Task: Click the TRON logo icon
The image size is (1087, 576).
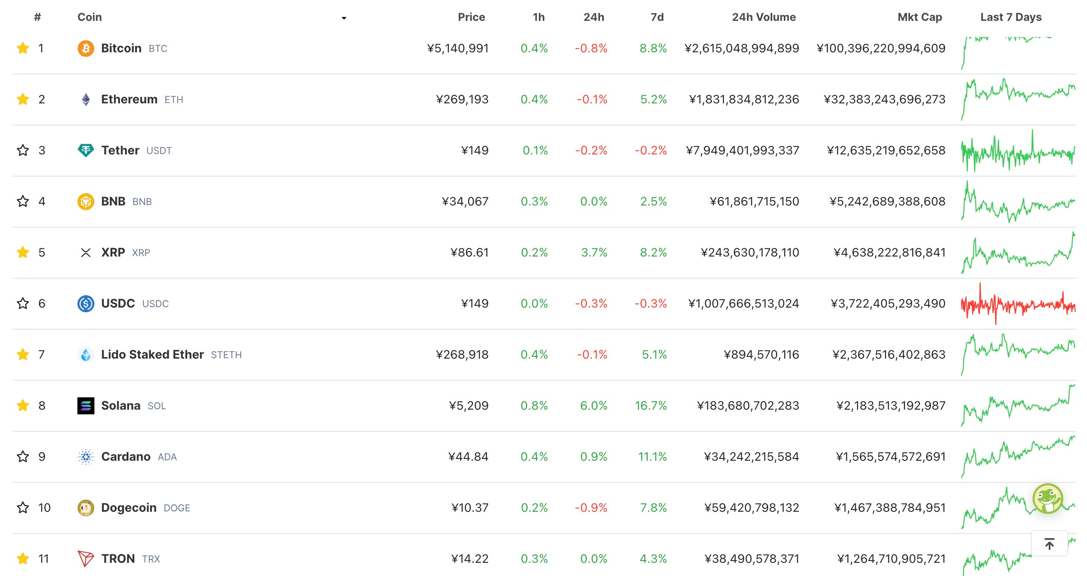Action: (85, 559)
